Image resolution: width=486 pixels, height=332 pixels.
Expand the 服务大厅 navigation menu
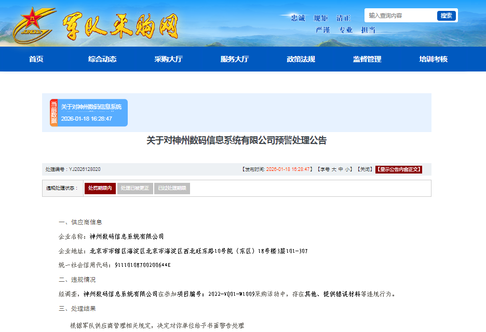[x=235, y=59]
